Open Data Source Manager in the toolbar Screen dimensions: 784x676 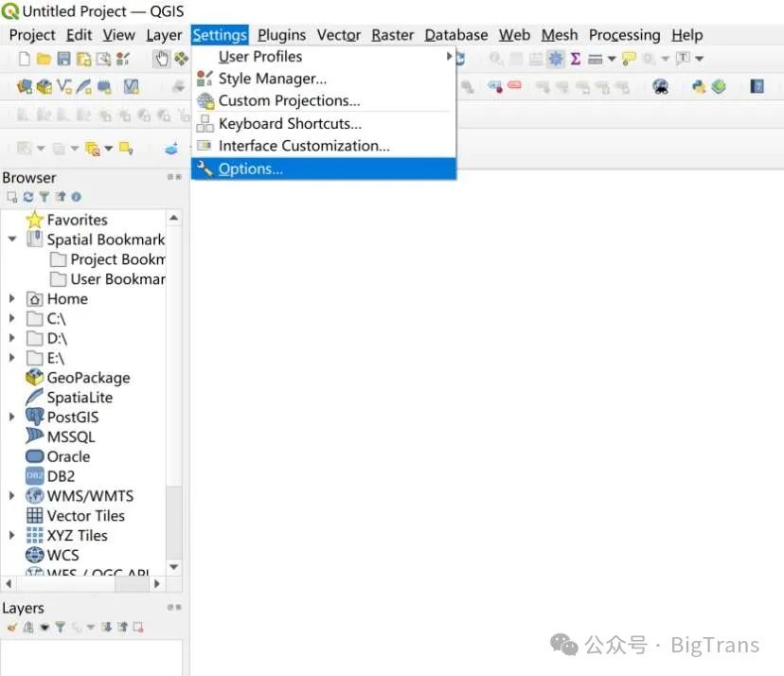pos(24,87)
